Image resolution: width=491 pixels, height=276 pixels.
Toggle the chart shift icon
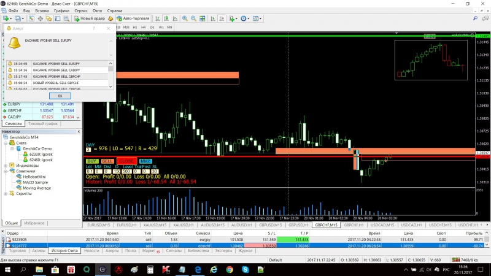tap(222, 19)
